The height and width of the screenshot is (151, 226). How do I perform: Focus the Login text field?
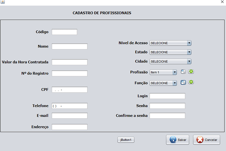pyautogui.click(x=167, y=96)
